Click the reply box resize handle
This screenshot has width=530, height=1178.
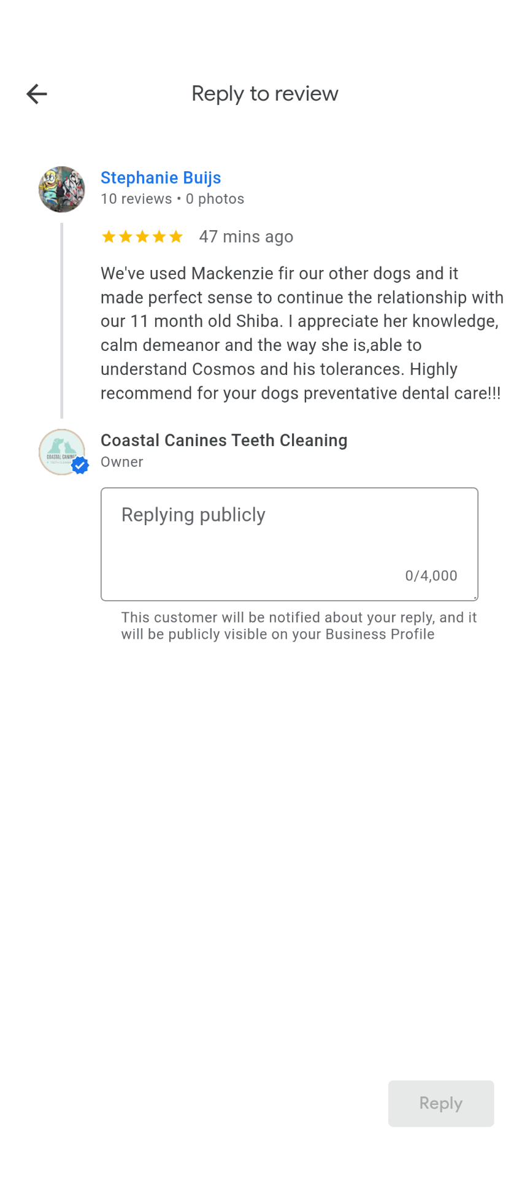475,597
